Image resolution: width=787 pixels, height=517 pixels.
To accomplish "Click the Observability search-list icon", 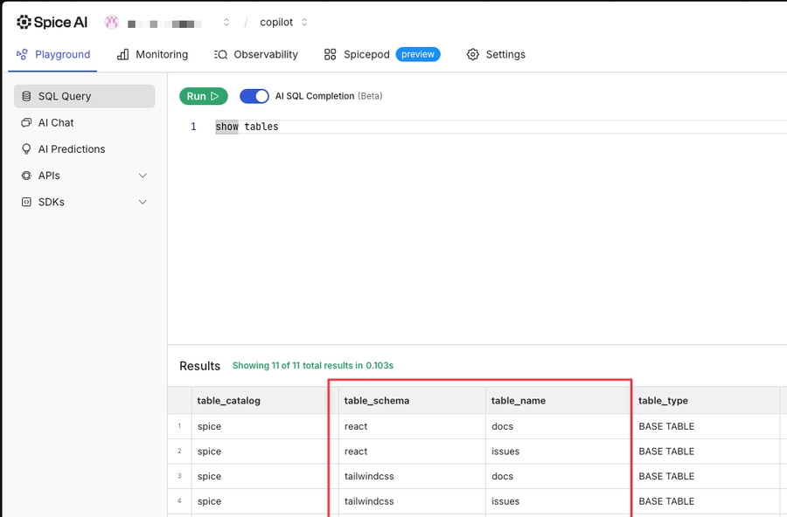I will point(220,54).
